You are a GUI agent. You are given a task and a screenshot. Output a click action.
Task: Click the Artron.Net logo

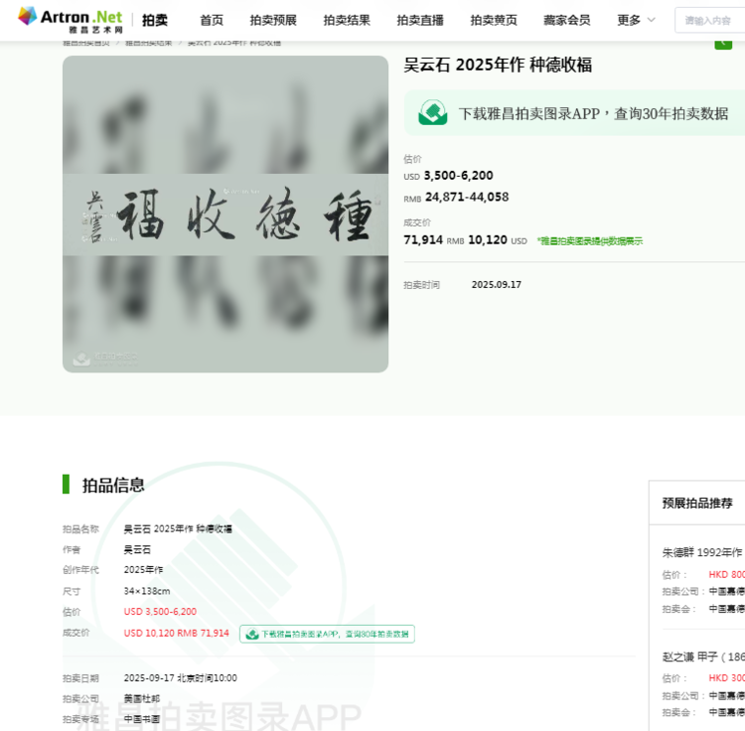70,19
